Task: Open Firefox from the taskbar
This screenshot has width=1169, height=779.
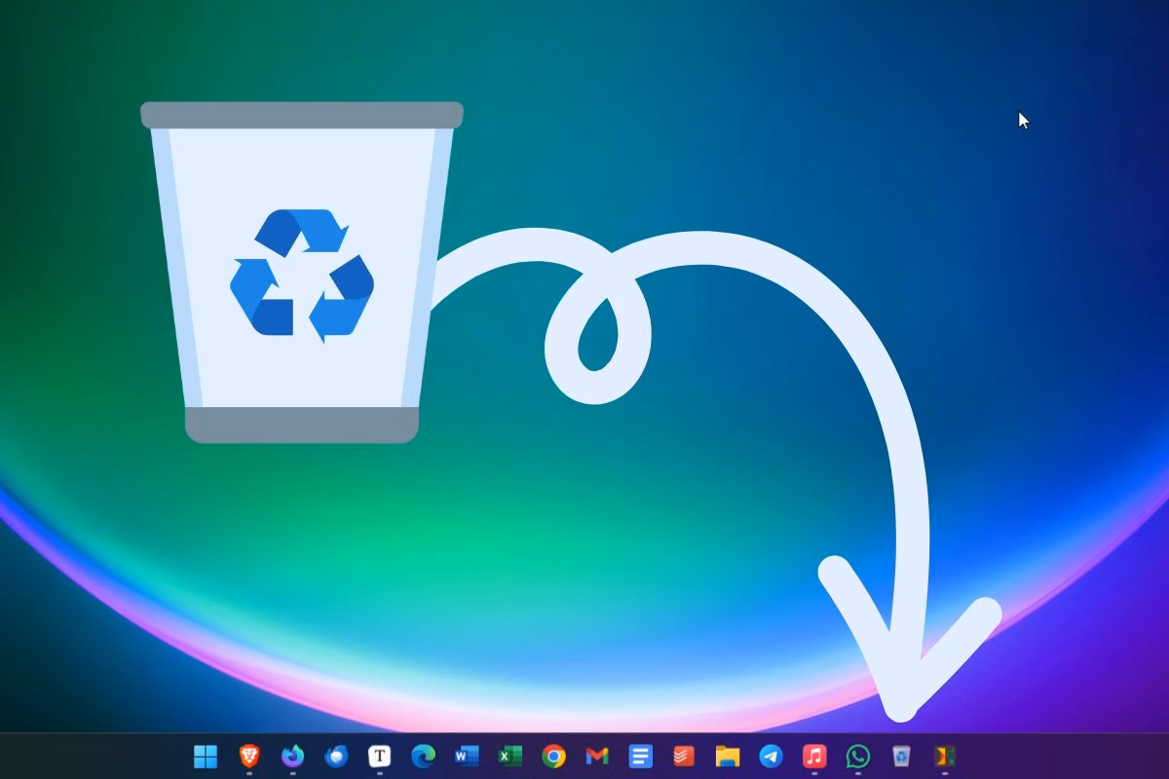Action: pos(290,756)
